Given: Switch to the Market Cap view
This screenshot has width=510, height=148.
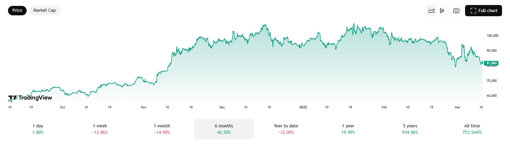Looking at the screenshot, I should click(x=44, y=10).
